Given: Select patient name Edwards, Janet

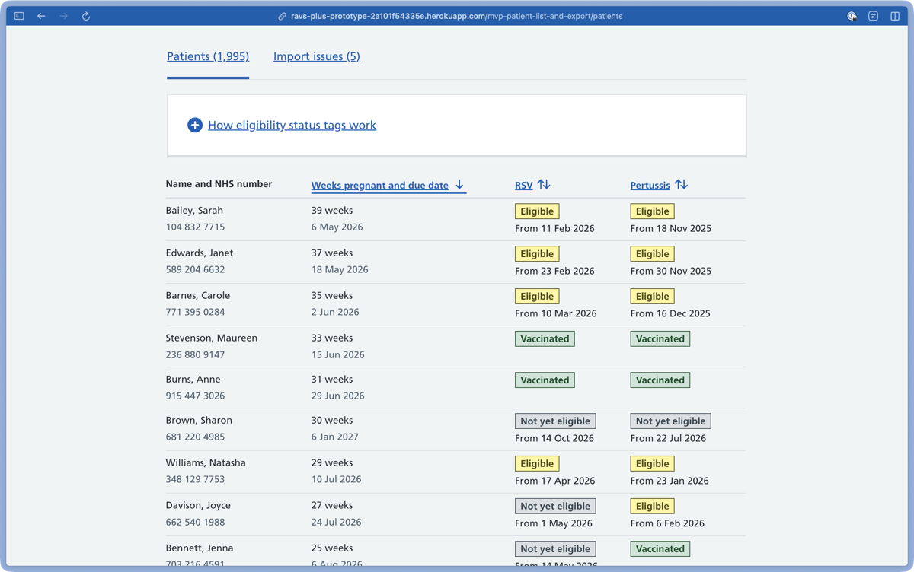Looking at the screenshot, I should point(200,253).
